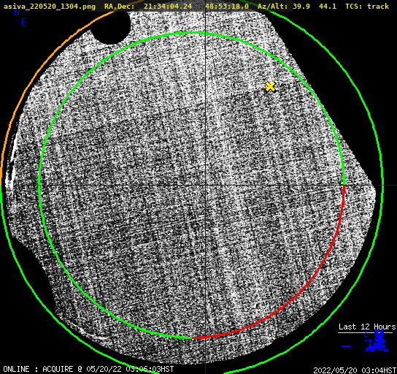Click the short blue dash in history graph

pyautogui.click(x=347, y=346)
